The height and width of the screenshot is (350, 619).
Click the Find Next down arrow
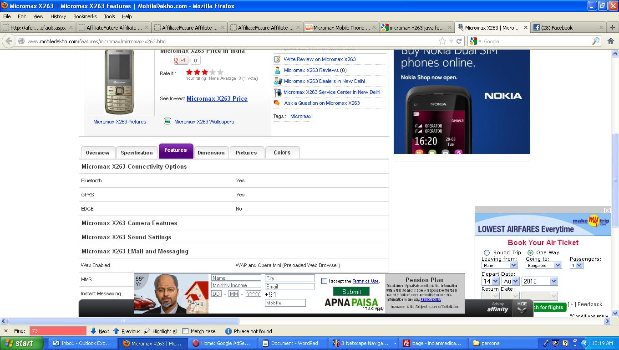click(x=93, y=331)
